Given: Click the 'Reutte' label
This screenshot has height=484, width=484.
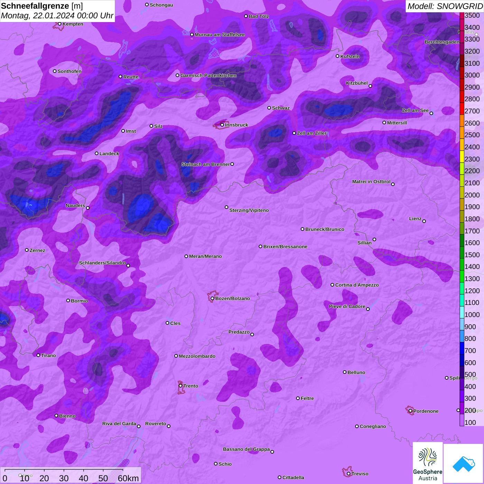Looking at the screenshot, I should [x=131, y=77].
